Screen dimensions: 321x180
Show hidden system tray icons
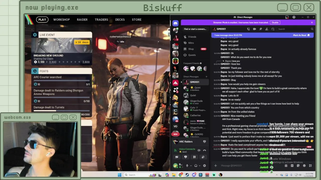[x=277, y=175]
